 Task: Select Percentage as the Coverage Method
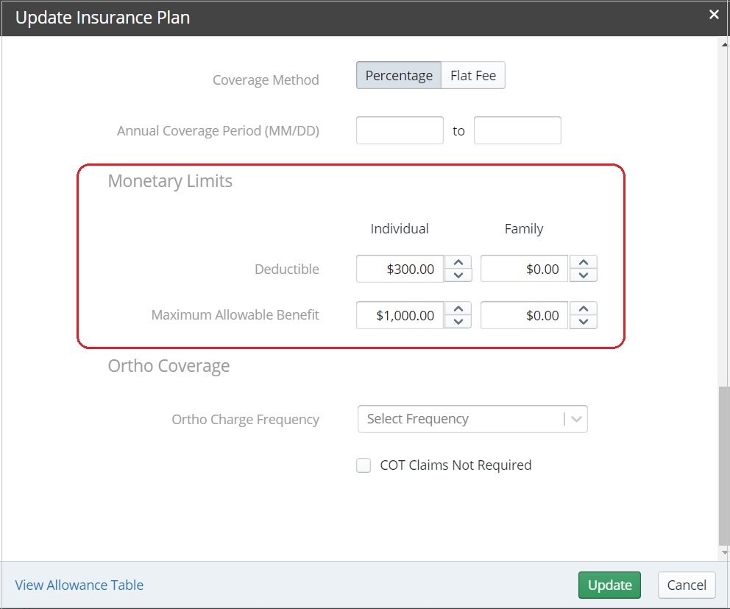pyautogui.click(x=398, y=75)
